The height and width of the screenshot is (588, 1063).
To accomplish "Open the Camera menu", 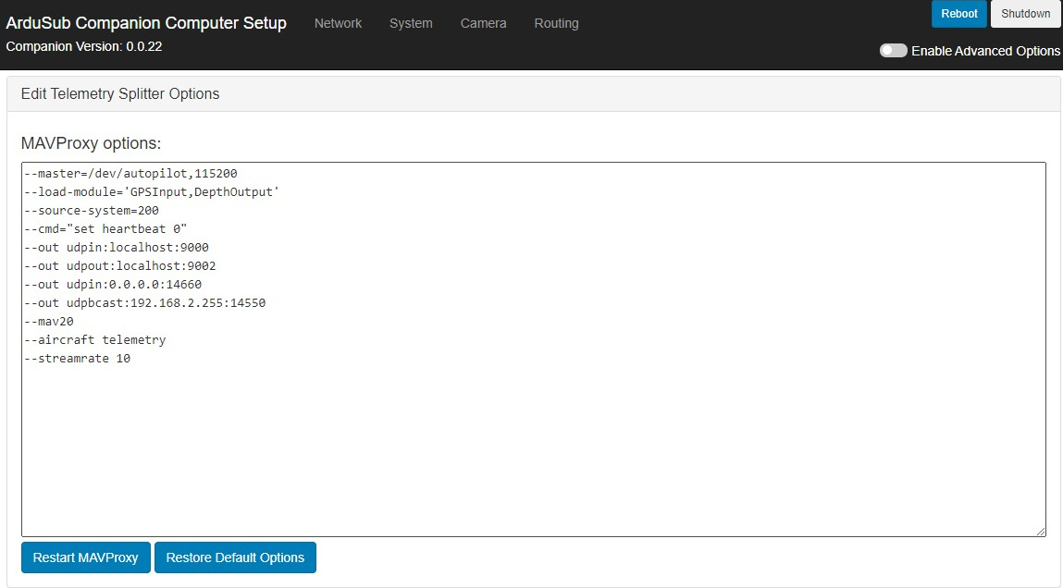I will click(483, 23).
